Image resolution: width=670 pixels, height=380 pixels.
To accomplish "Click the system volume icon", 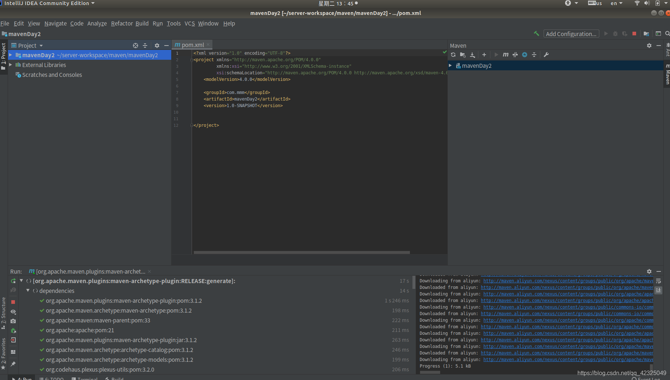I will pyautogui.click(x=647, y=3).
